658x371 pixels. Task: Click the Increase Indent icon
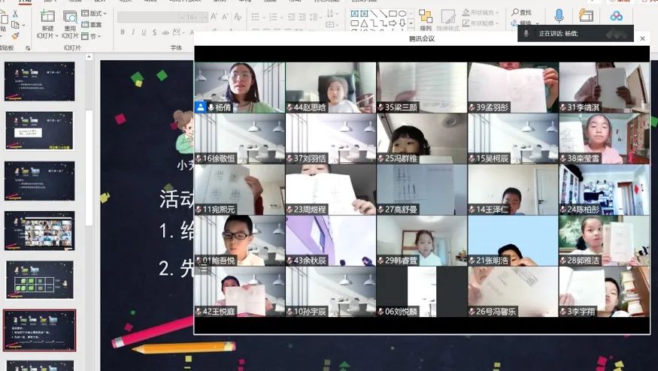coord(302,17)
